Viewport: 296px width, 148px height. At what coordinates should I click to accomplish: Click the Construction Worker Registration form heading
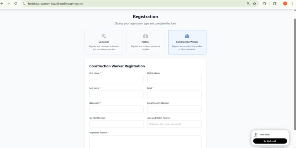(x=117, y=66)
